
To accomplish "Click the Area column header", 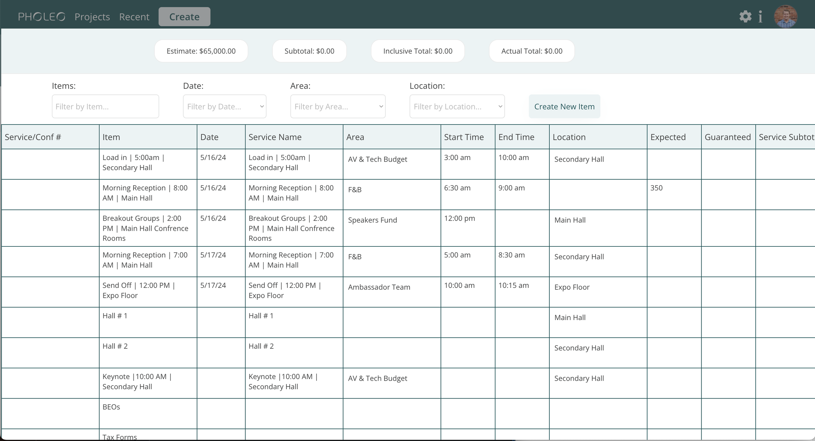I will coord(392,137).
